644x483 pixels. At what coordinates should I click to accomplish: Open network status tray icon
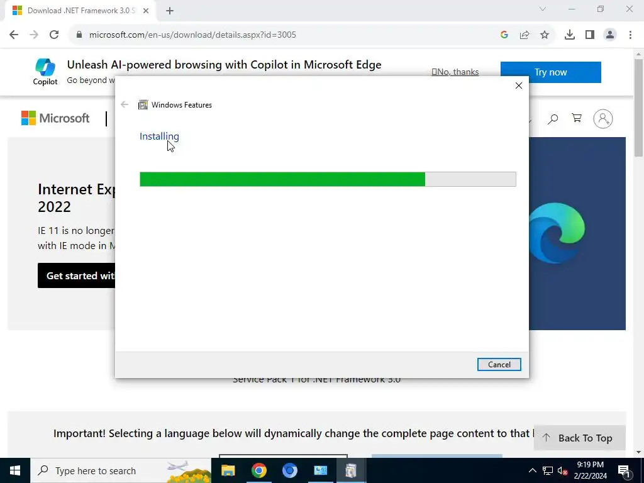(548, 470)
